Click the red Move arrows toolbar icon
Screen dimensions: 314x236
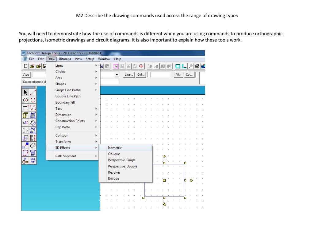(141, 66)
